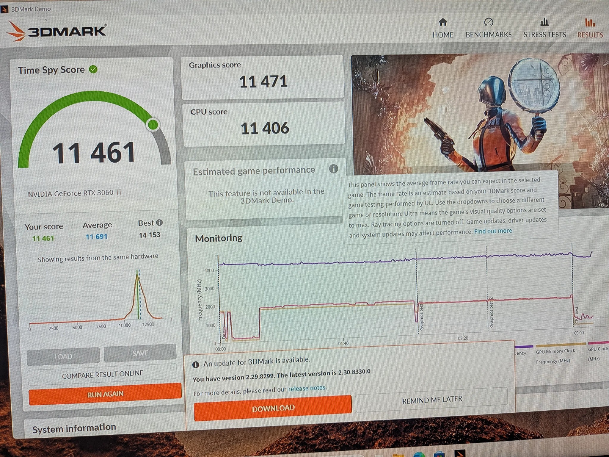Click the info icon next to Best
The width and height of the screenshot is (609, 457).
pyautogui.click(x=159, y=223)
